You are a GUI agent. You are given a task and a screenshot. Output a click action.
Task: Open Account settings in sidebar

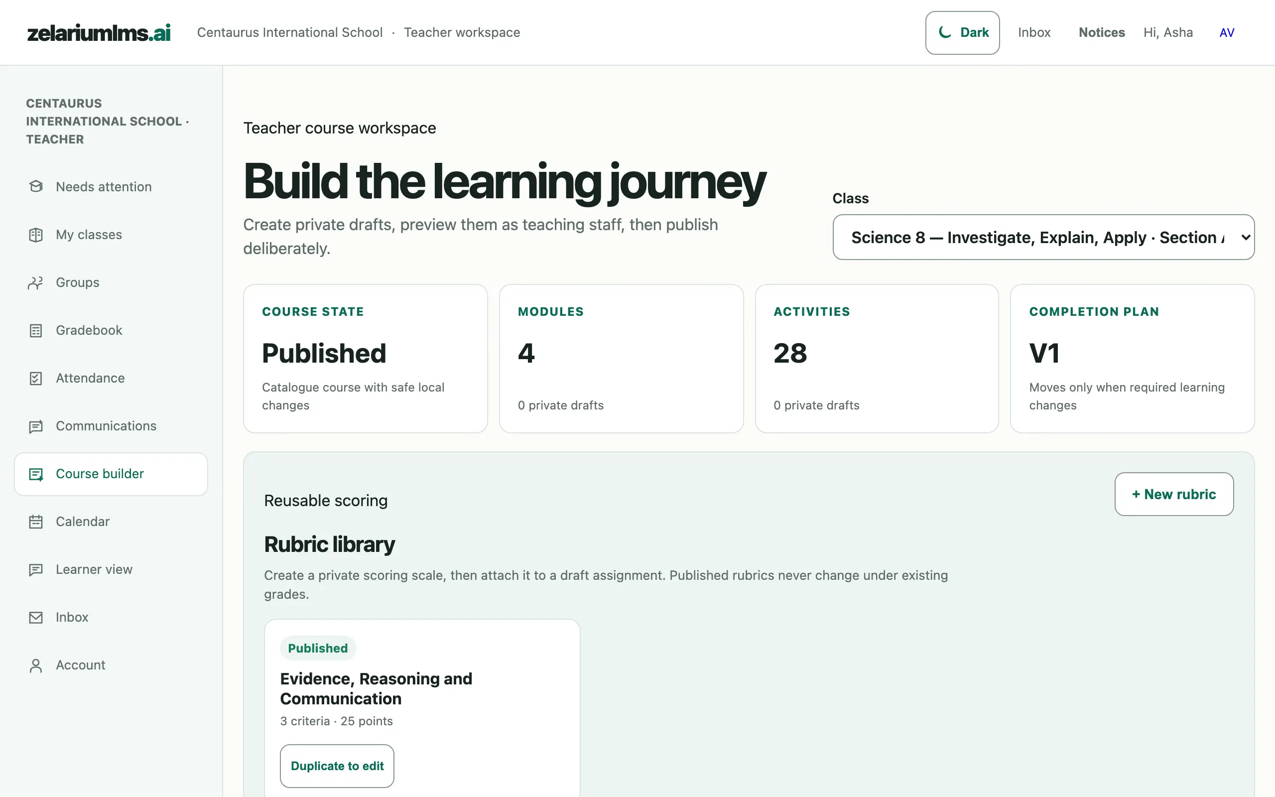[111, 665]
